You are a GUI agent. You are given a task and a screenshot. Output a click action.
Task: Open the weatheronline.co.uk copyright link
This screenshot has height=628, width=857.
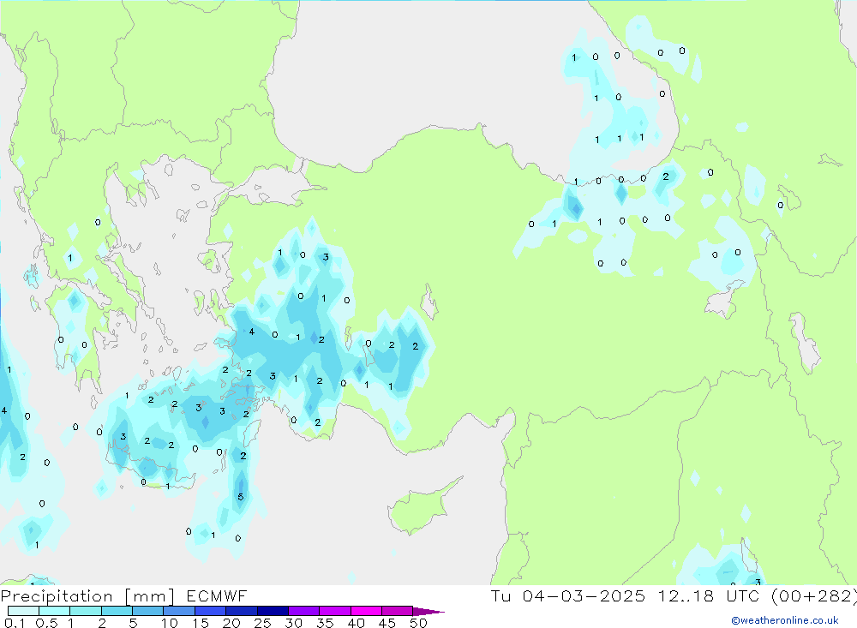[x=785, y=620]
